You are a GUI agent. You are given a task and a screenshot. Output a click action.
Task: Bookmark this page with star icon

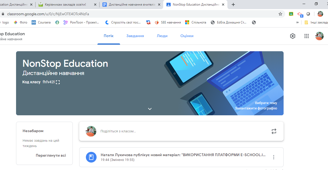[x=280, y=14]
